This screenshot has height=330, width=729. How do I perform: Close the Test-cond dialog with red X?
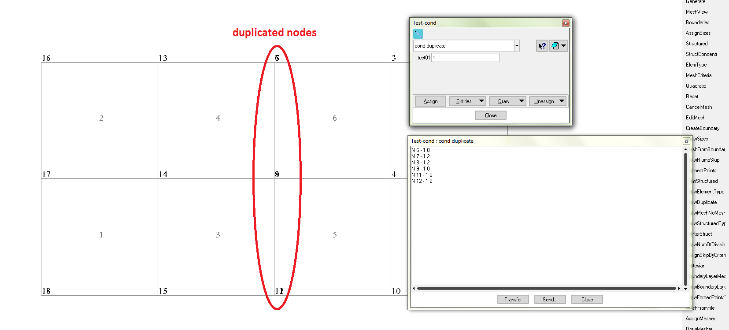point(565,23)
